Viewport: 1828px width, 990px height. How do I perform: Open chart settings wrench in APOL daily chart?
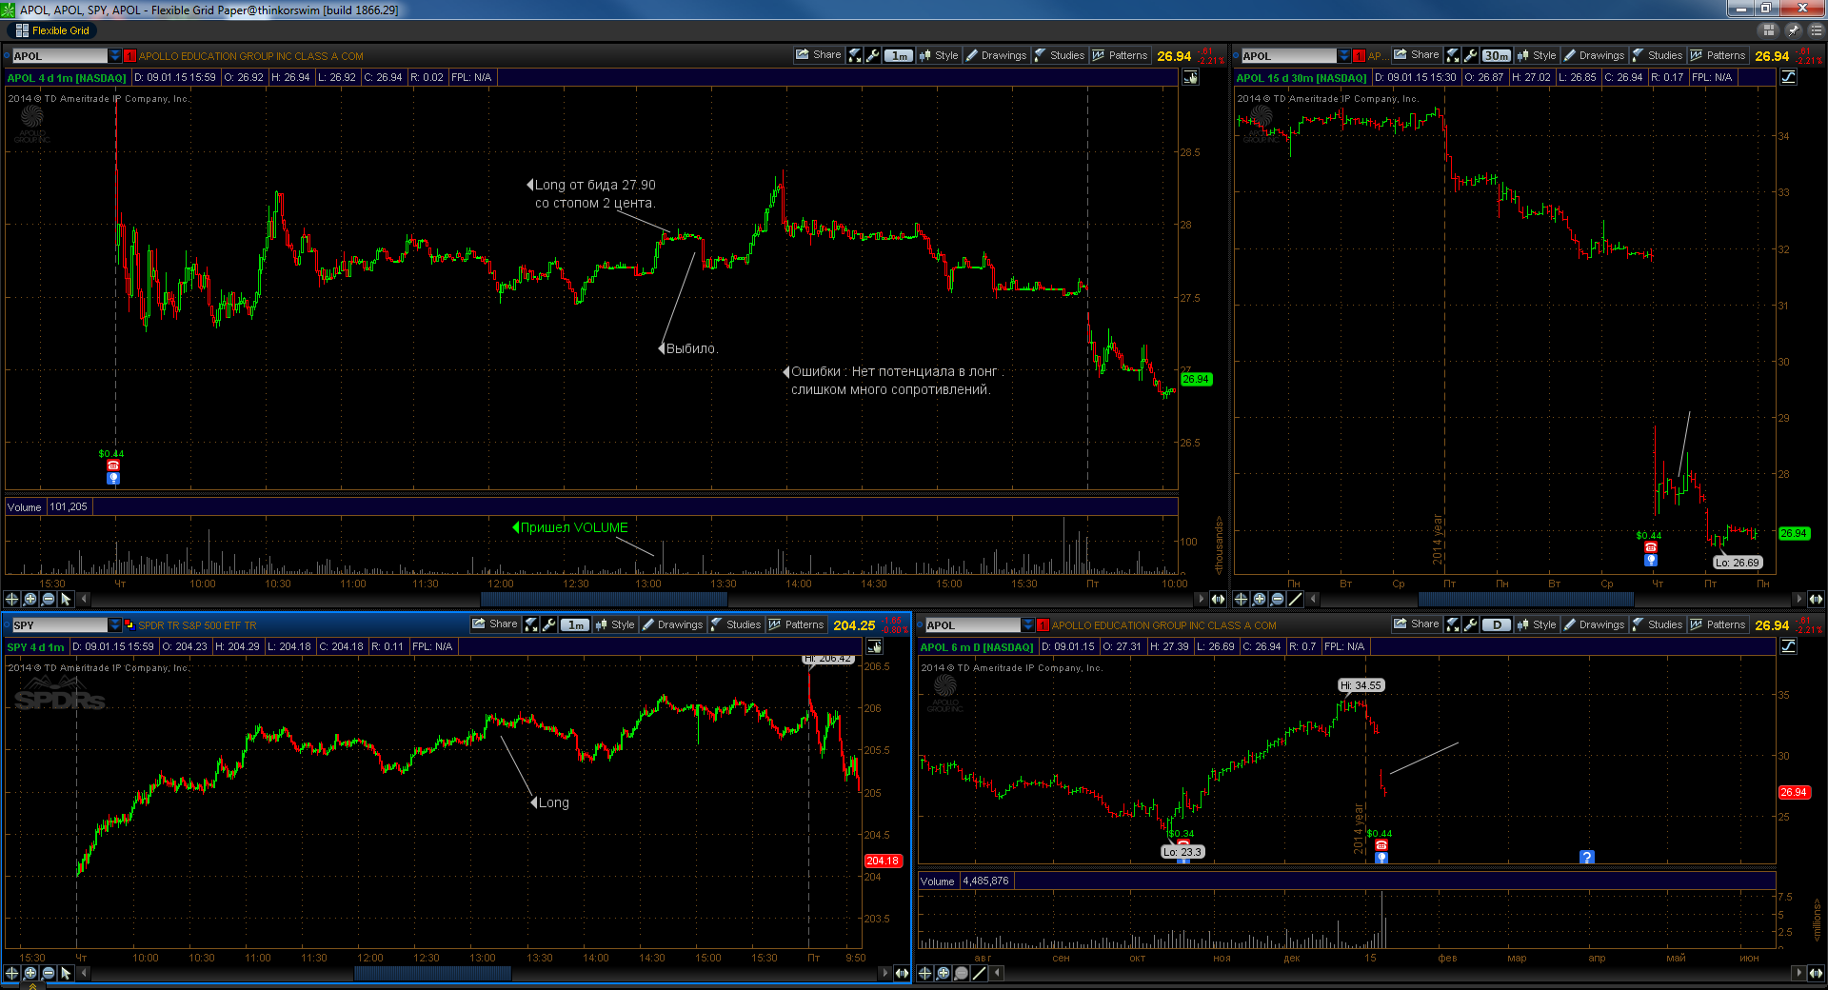[1471, 624]
